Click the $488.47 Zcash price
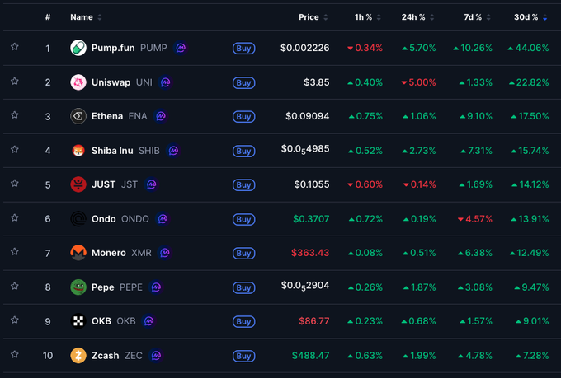 (x=310, y=356)
